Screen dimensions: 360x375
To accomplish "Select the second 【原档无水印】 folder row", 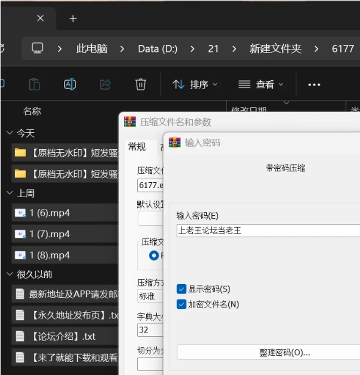I will point(65,174).
